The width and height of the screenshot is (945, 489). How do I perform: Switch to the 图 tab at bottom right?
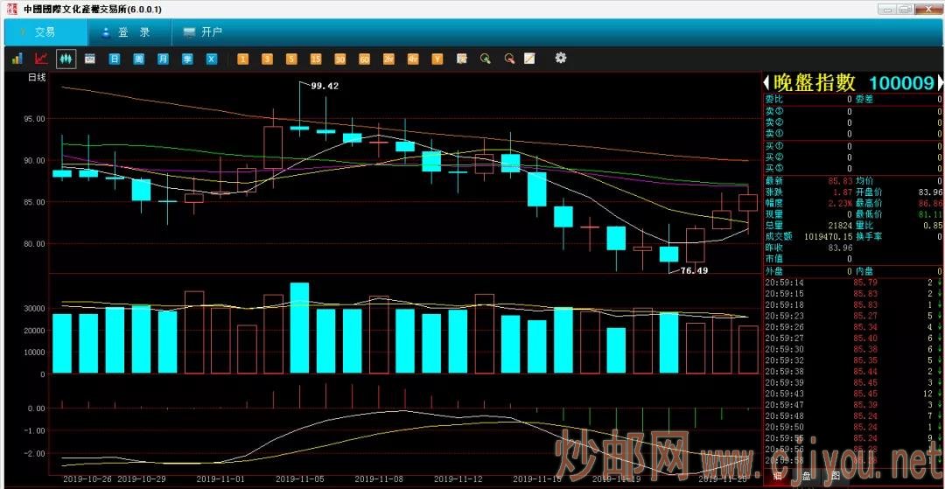pyautogui.click(x=836, y=477)
